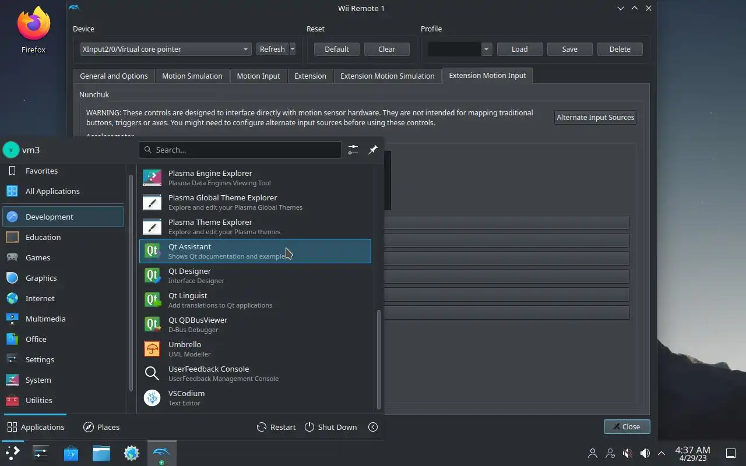Select Development category
746x466 pixels.
click(63, 217)
